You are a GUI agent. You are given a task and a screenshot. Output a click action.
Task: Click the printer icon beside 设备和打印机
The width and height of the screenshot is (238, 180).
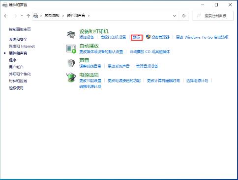71,34
